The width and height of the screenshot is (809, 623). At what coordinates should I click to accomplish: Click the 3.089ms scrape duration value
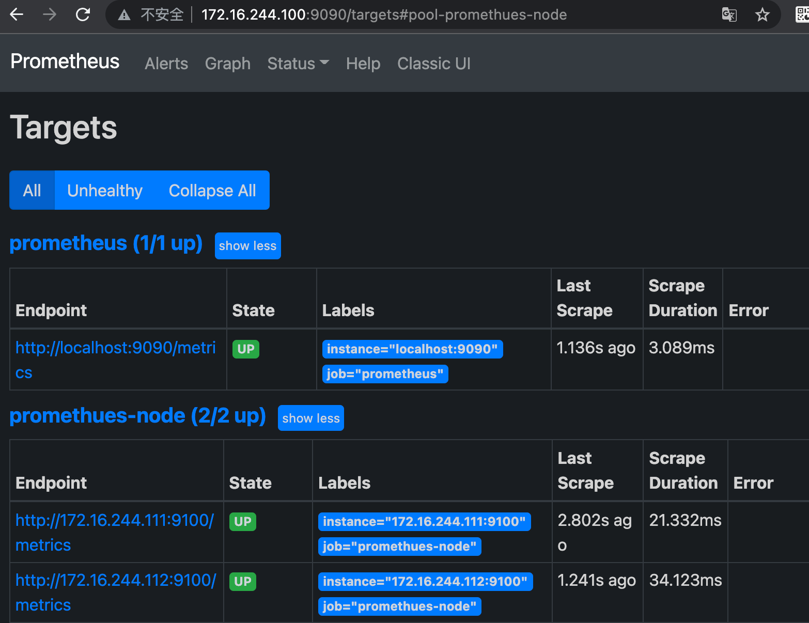pos(682,348)
